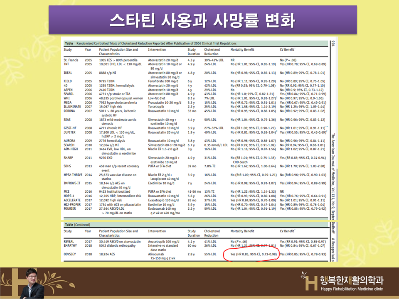Click the doctor's portrait photo in the footer

coord(32,284)
